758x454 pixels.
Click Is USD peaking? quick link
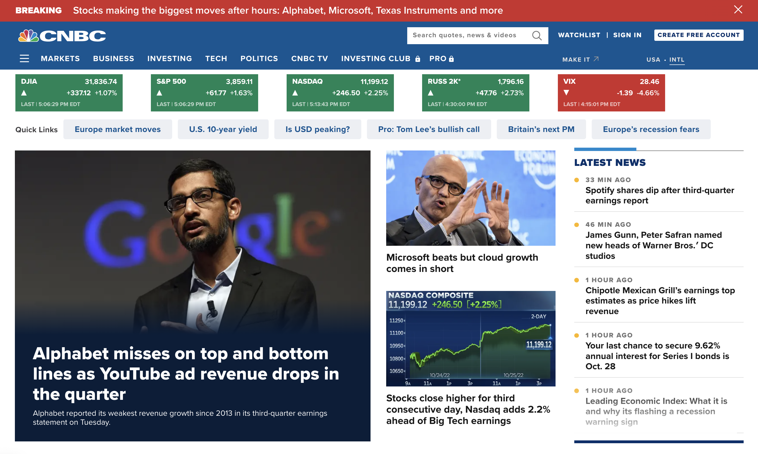click(318, 129)
